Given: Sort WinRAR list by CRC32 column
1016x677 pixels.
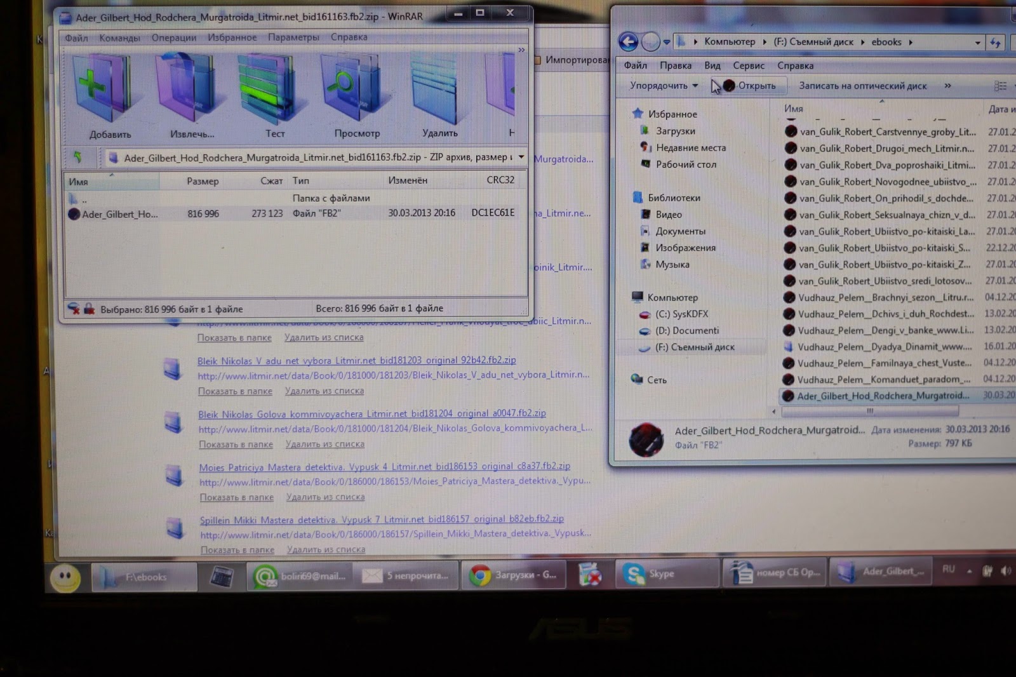Looking at the screenshot, I should coord(500,180).
